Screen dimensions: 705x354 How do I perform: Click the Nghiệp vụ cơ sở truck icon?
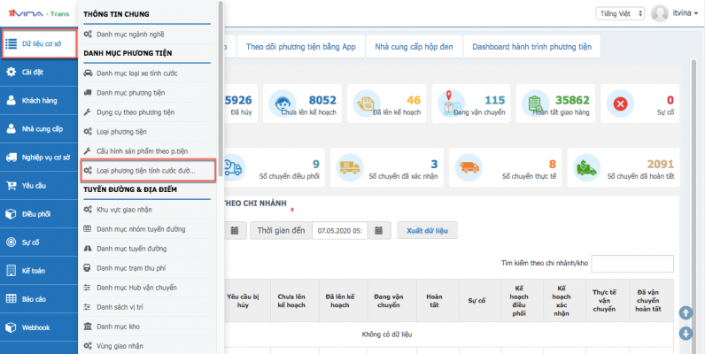click(x=11, y=158)
